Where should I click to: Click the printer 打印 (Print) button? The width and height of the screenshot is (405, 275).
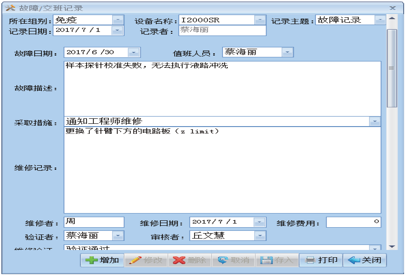coord(321,260)
